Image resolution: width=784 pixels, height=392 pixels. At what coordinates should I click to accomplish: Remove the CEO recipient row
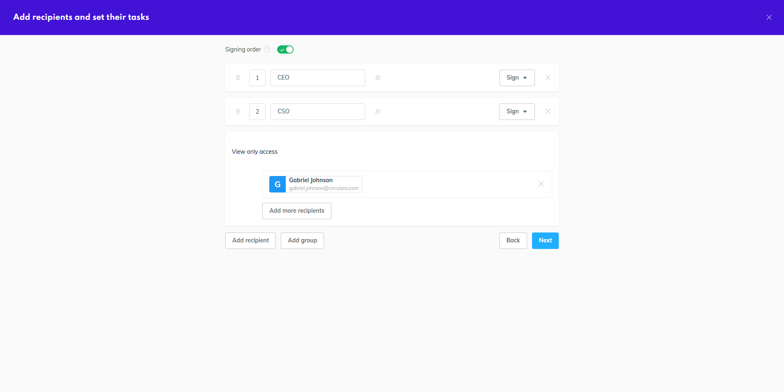pos(548,77)
